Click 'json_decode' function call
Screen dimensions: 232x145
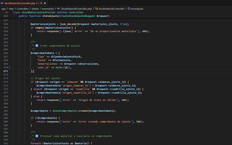(x=68, y=24)
